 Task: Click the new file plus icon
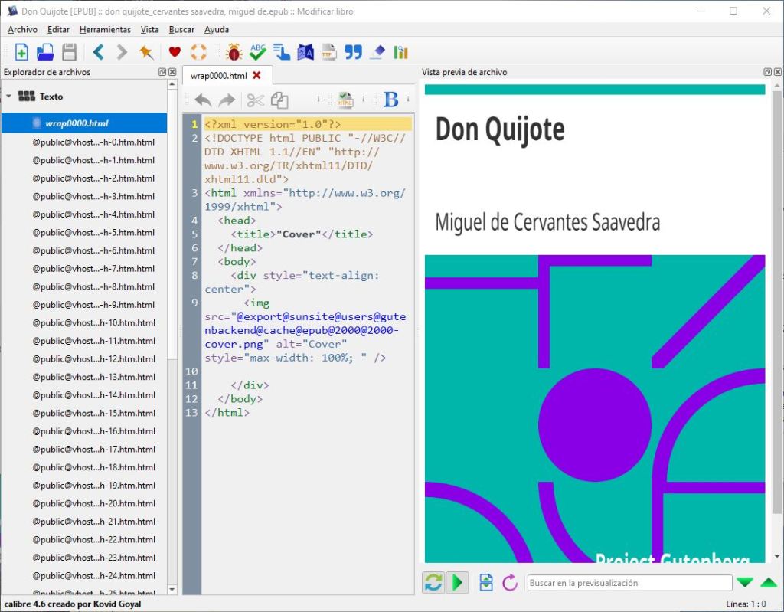(x=21, y=52)
